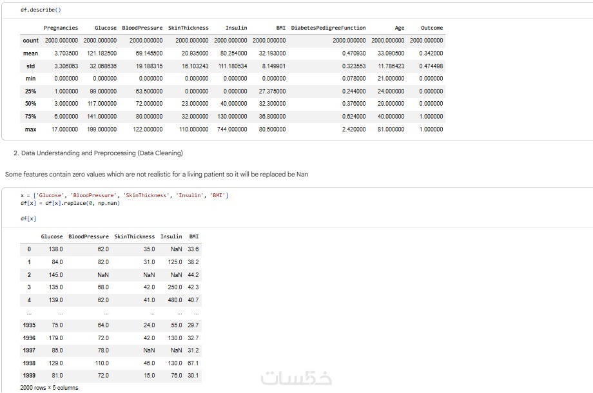Click the '2000 rows × 5 columns' summary

pyautogui.click(x=49, y=388)
